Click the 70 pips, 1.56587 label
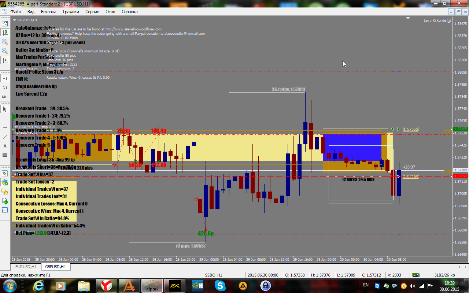This screenshot has width=469, height=293. click(x=191, y=246)
